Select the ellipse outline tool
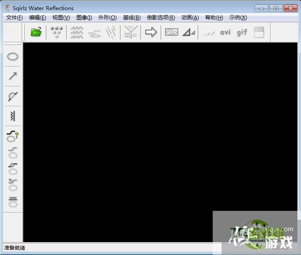This screenshot has height=255, width=301. (12, 56)
